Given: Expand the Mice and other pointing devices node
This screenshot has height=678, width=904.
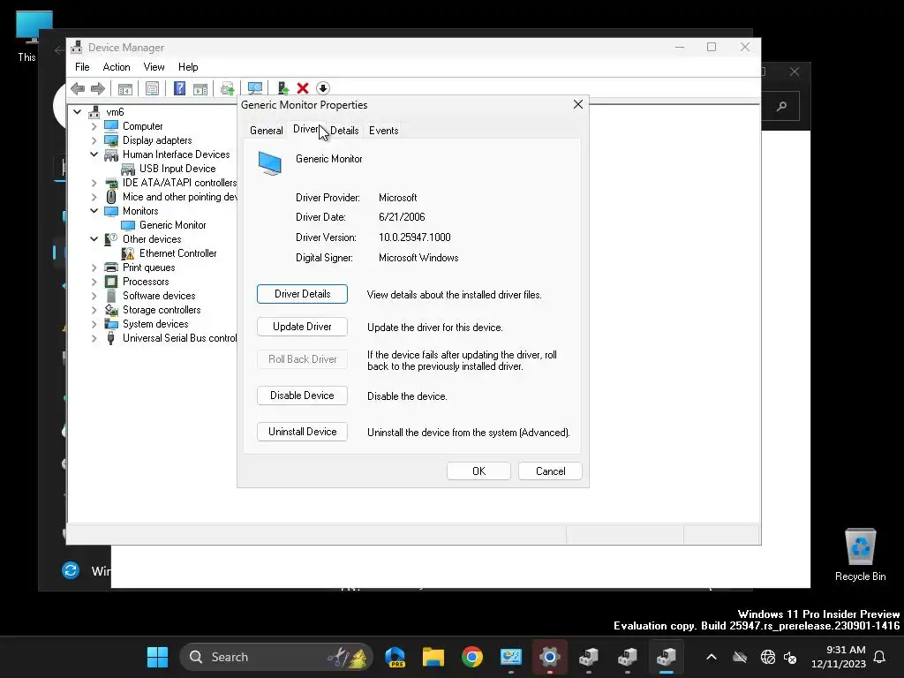Looking at the screenshot, I should (x=94, y=197).
